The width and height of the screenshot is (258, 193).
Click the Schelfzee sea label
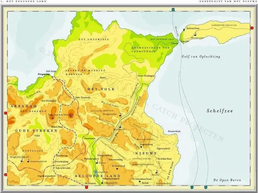[x=220, y=111]
